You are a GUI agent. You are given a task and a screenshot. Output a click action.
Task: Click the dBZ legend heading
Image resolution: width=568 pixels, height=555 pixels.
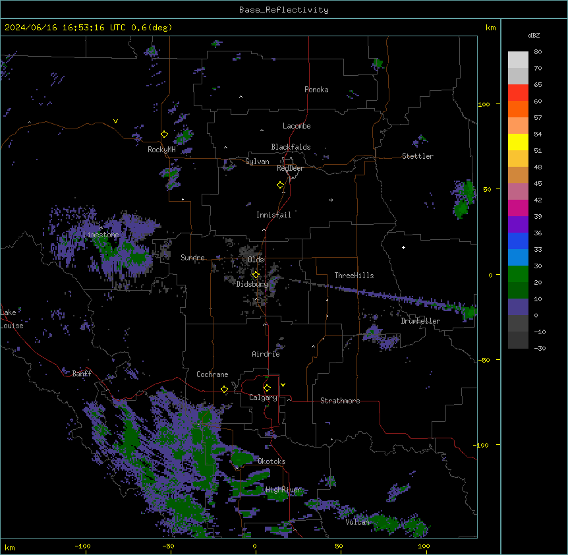(x=534, y=36)
